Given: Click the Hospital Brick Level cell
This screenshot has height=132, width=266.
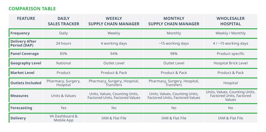Looking at the screenshot, I should pos(231,63).
